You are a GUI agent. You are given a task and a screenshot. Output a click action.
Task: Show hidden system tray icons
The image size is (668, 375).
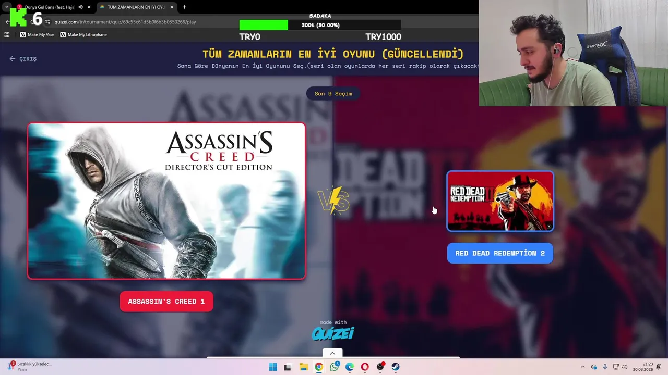(x=582, y=367)
